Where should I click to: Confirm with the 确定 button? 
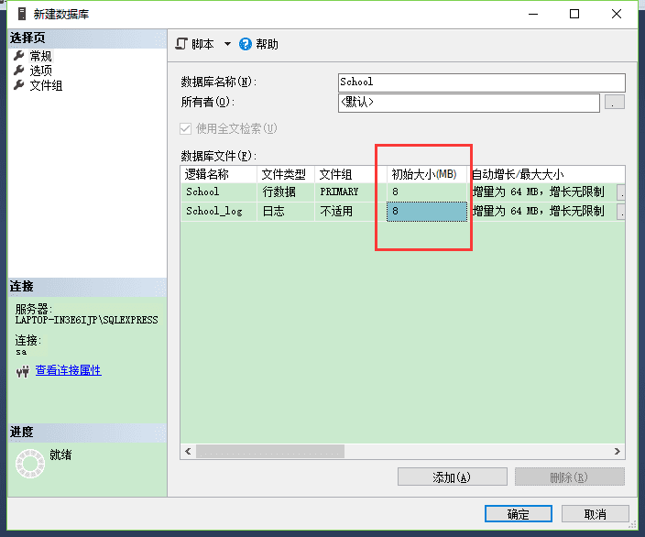[519, 514]
